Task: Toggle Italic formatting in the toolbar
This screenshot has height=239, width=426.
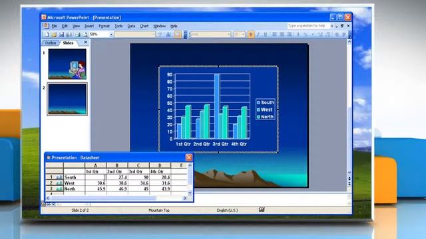Action: tap(258, 35)
